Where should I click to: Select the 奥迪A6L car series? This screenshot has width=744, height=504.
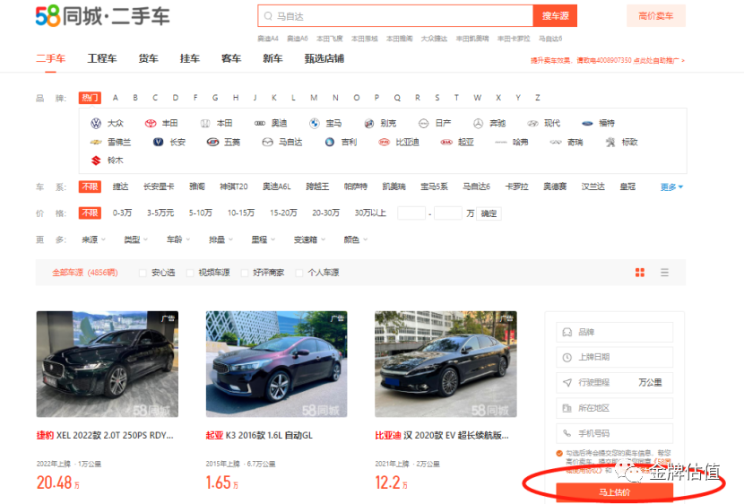tap(276, 187)
